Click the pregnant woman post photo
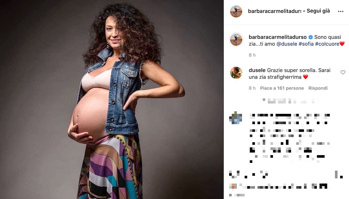This screenshot has width=349, height=199. [112, 99]
